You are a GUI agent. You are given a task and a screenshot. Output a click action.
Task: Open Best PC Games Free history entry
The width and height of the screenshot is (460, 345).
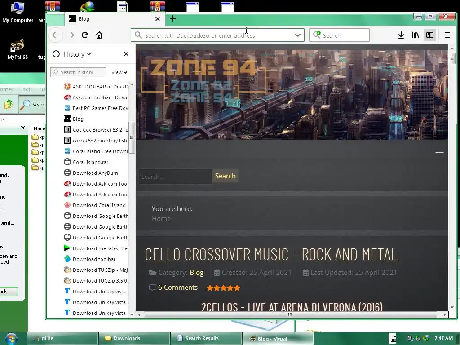[96, 108]
